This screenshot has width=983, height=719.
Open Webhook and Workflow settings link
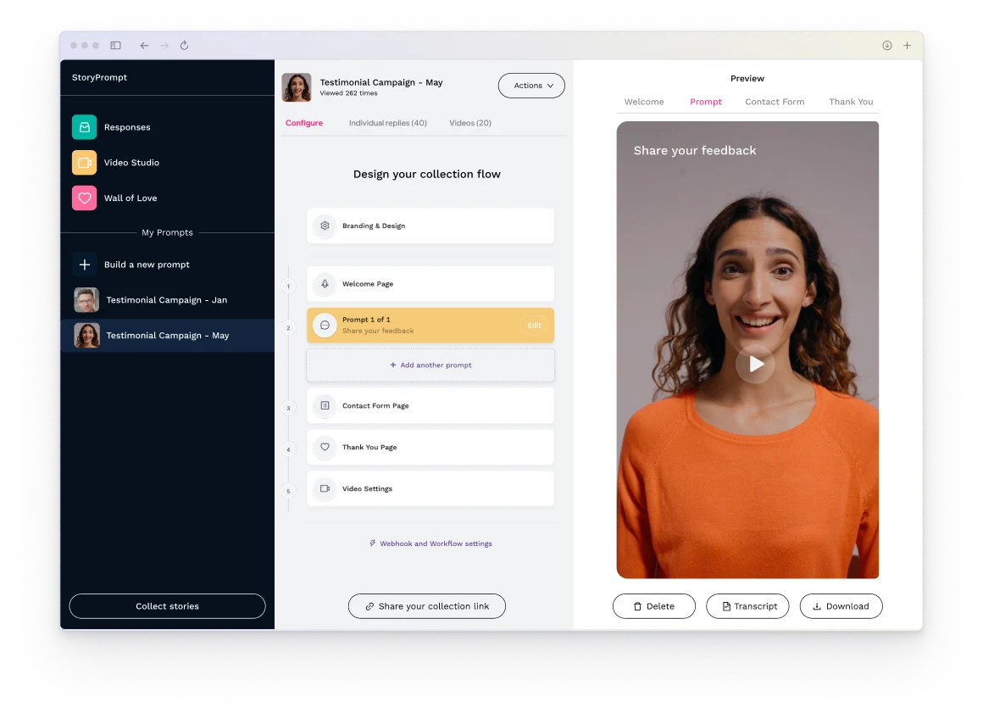pyautogui.click(x=430, y=543)
